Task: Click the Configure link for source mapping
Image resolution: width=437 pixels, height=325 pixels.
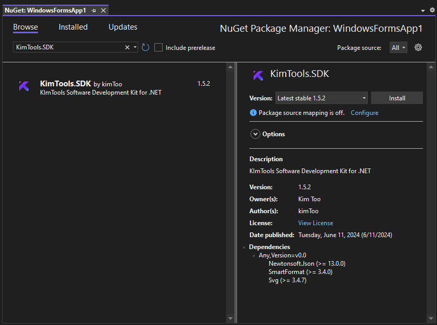Action: point(364,113)
